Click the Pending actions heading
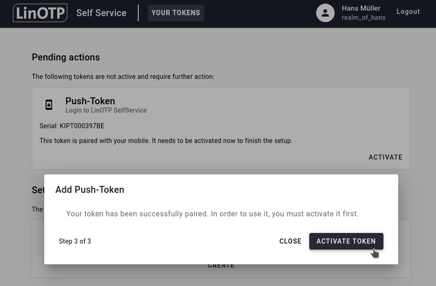The image size is (436, 286). [x=66, y=57]
